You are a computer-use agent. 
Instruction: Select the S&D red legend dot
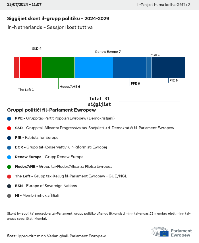9,128
